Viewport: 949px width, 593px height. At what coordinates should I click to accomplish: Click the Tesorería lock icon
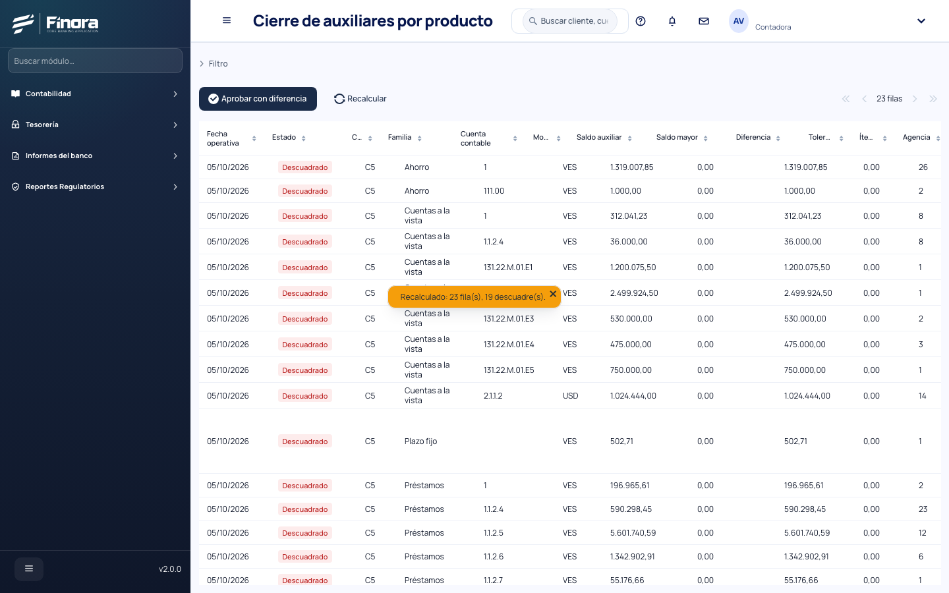coord(16,125)
